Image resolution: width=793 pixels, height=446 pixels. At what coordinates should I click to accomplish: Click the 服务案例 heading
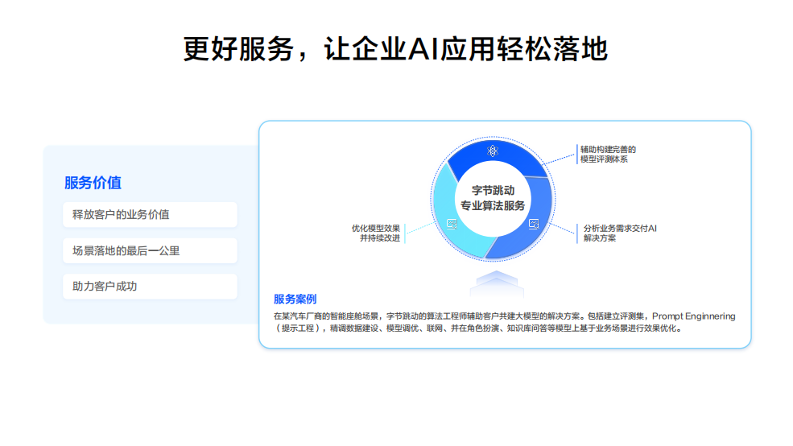[x=295, y=299]
